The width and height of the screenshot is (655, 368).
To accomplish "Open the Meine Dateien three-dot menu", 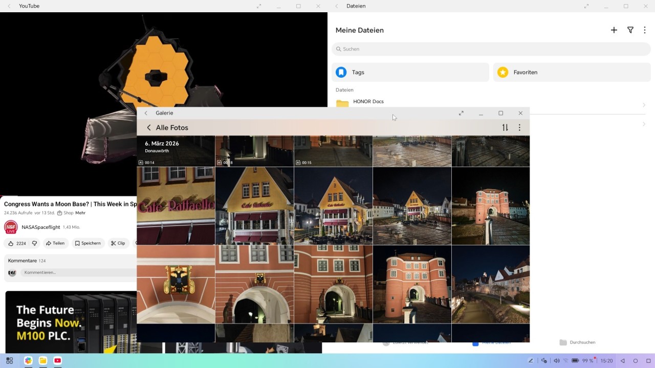I will (x=645, y=30).
